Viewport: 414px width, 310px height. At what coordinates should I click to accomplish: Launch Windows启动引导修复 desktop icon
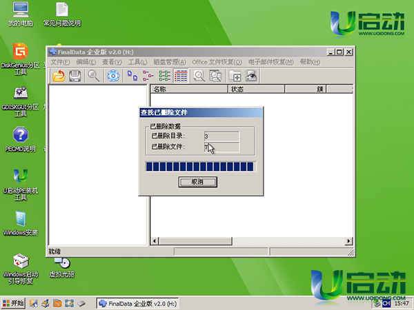pyautogui.click(x=21, y=269)
